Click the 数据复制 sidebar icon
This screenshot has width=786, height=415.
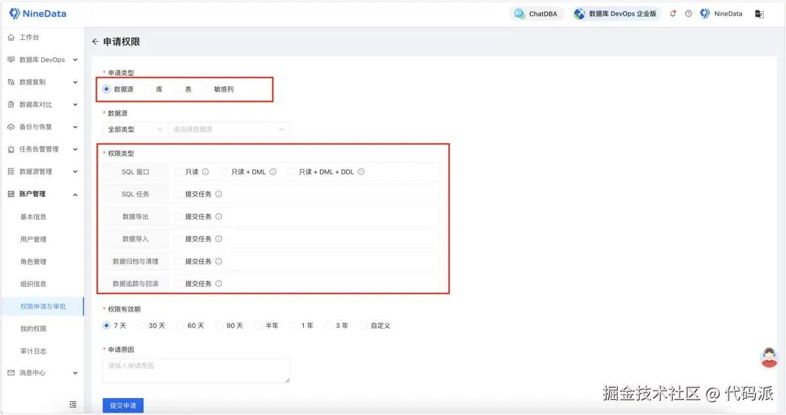point(10,82)
